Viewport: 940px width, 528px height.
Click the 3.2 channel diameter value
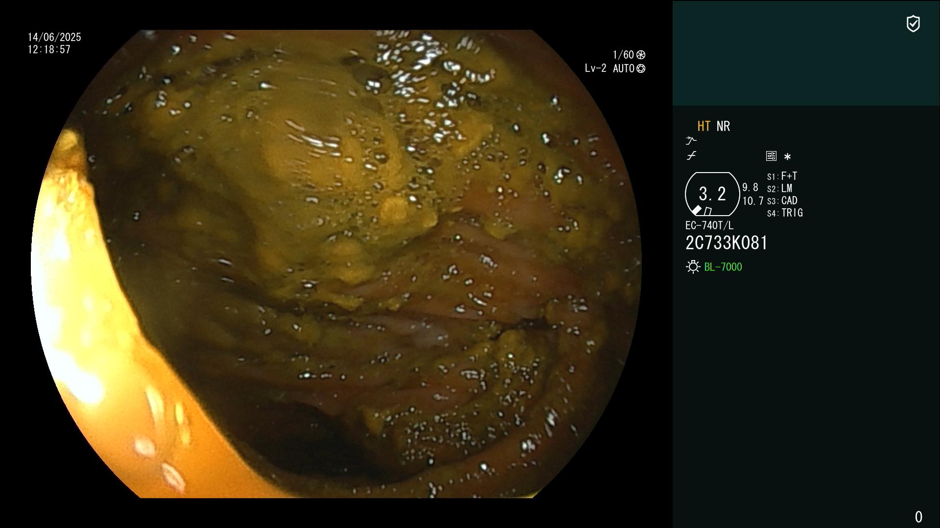[712, 194]
